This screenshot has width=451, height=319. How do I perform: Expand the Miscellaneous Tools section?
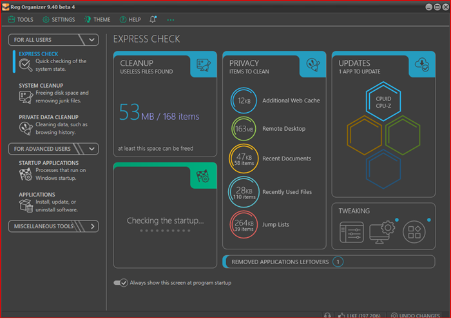click(x=53, y=226)
